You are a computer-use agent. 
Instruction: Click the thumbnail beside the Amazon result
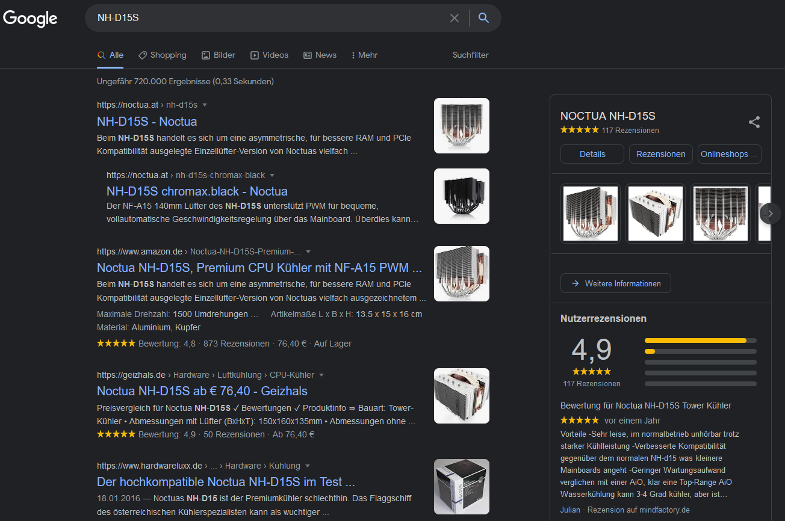(x=462, y=274)
